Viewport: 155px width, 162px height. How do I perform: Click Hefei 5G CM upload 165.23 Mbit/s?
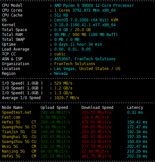tap(55, 156)
